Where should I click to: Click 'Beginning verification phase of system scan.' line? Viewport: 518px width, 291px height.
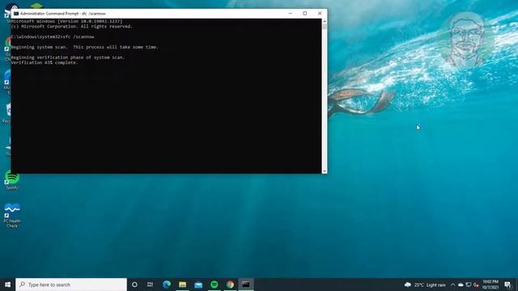pos(68,57)
